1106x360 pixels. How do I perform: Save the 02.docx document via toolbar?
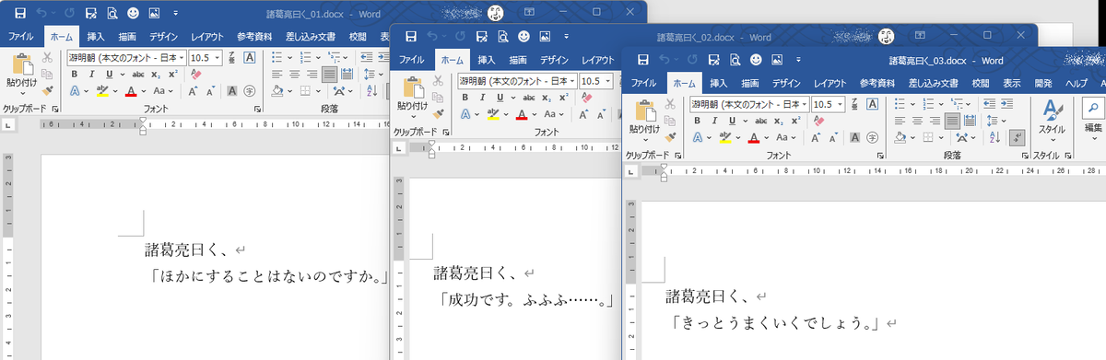pos(411,37)
